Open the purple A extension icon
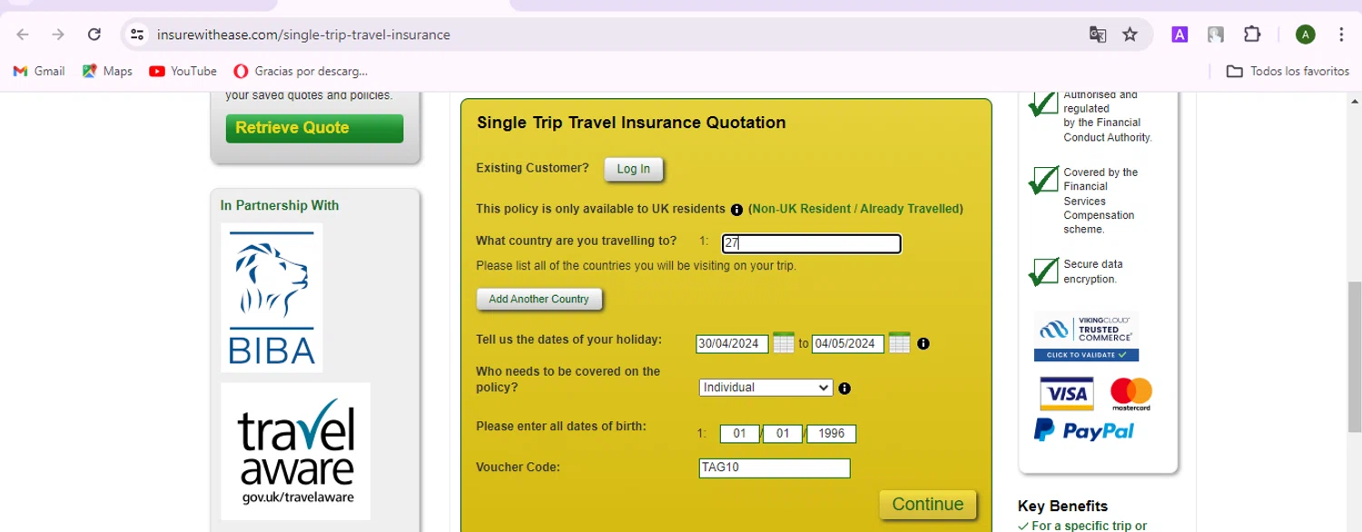Screen dimensions: 1362x532 tap(1179, 34)
